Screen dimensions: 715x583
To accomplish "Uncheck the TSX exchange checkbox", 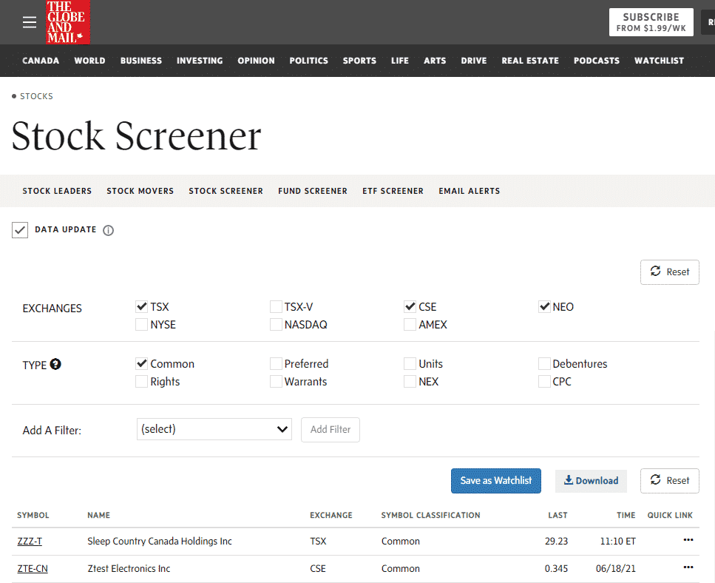I will point(142,306).
